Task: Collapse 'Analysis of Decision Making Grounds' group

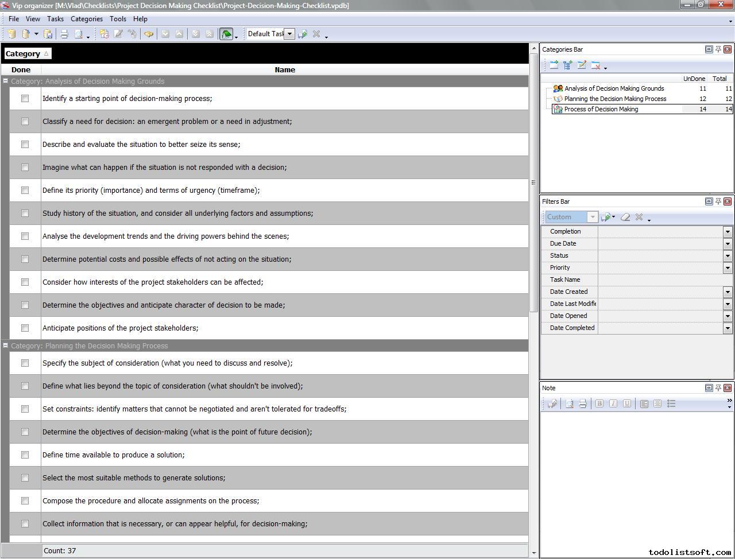Action: click(6, 81)
